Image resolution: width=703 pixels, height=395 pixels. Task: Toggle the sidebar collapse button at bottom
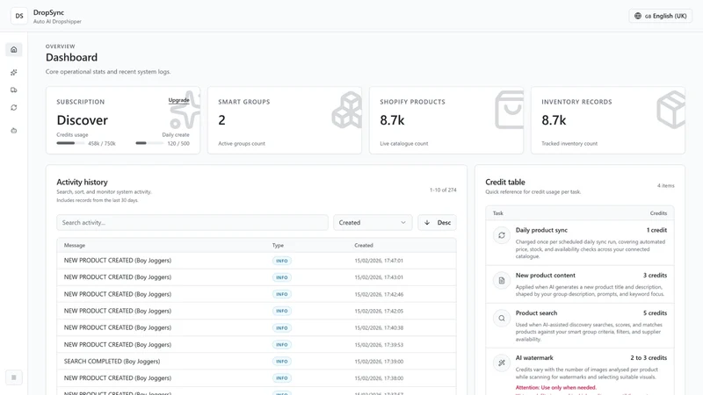point(14,377)
